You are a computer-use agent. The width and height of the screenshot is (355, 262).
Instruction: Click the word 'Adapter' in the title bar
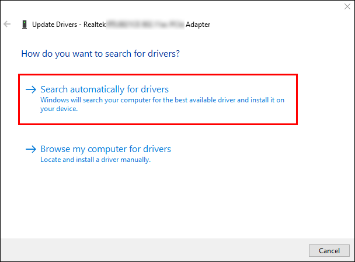(198, 25)
